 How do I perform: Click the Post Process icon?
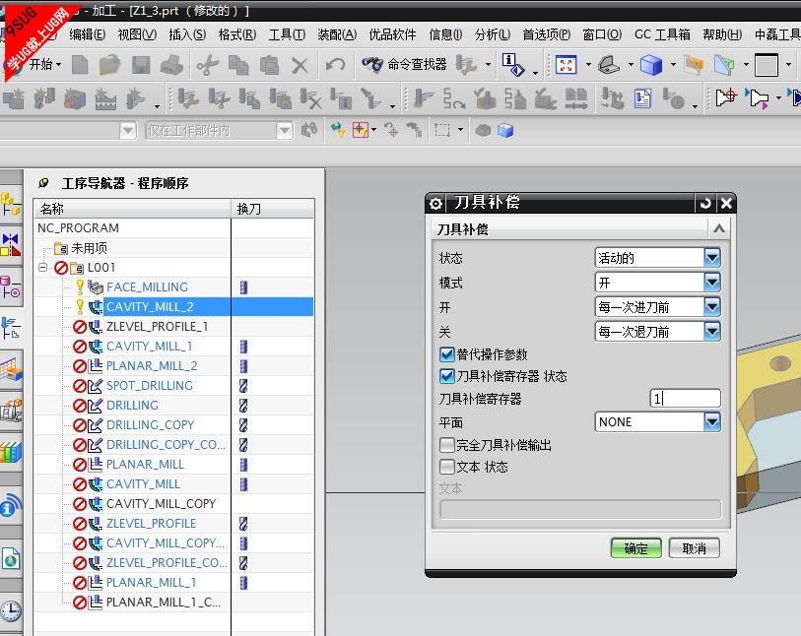coord(612,98)
